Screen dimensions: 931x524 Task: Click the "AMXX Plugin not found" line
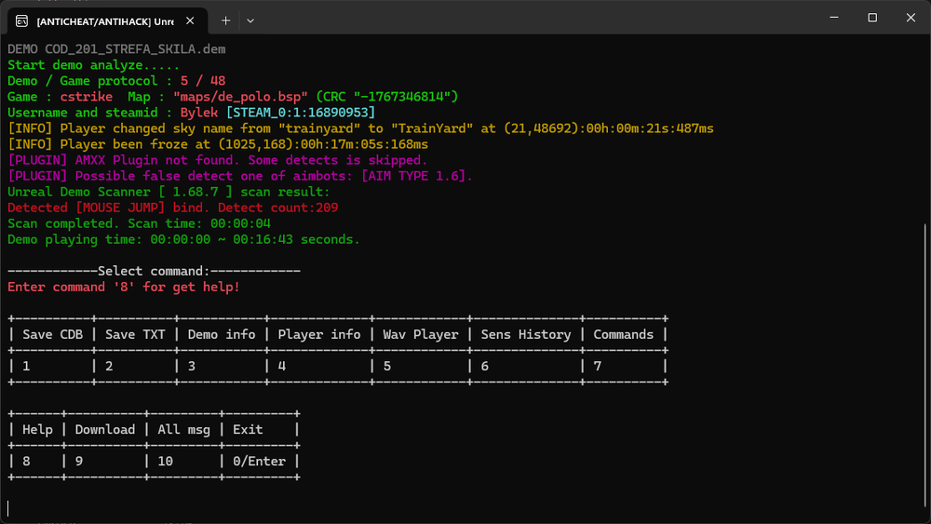[x=217, y=160]
